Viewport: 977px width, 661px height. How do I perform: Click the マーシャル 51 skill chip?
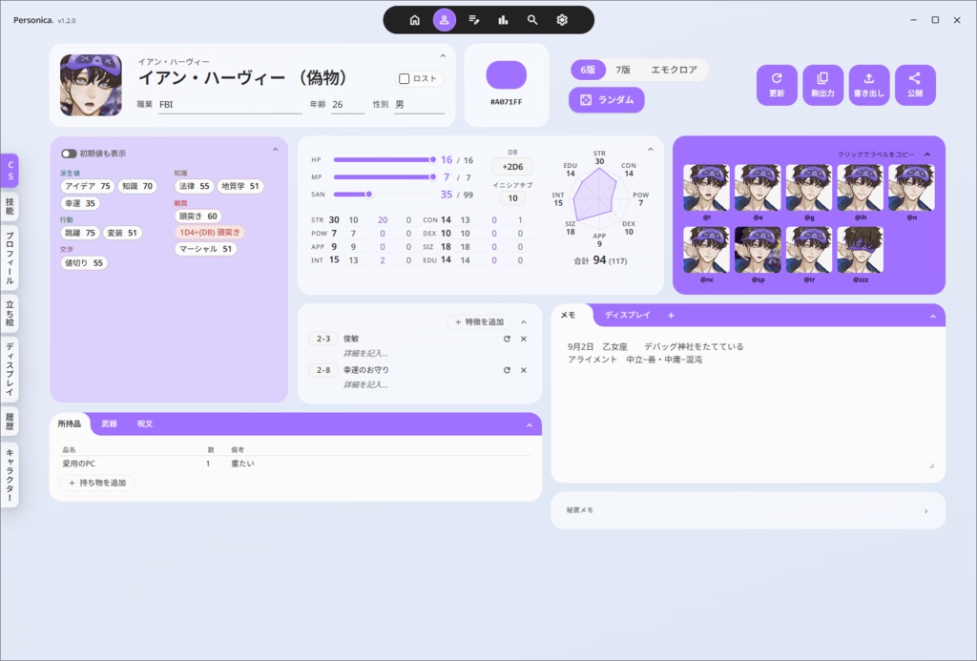[x=206, y=249]
